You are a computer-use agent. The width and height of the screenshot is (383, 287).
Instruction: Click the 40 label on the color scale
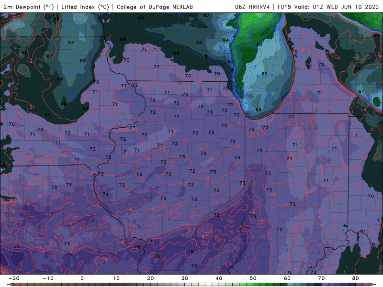[x=219, y=278]
